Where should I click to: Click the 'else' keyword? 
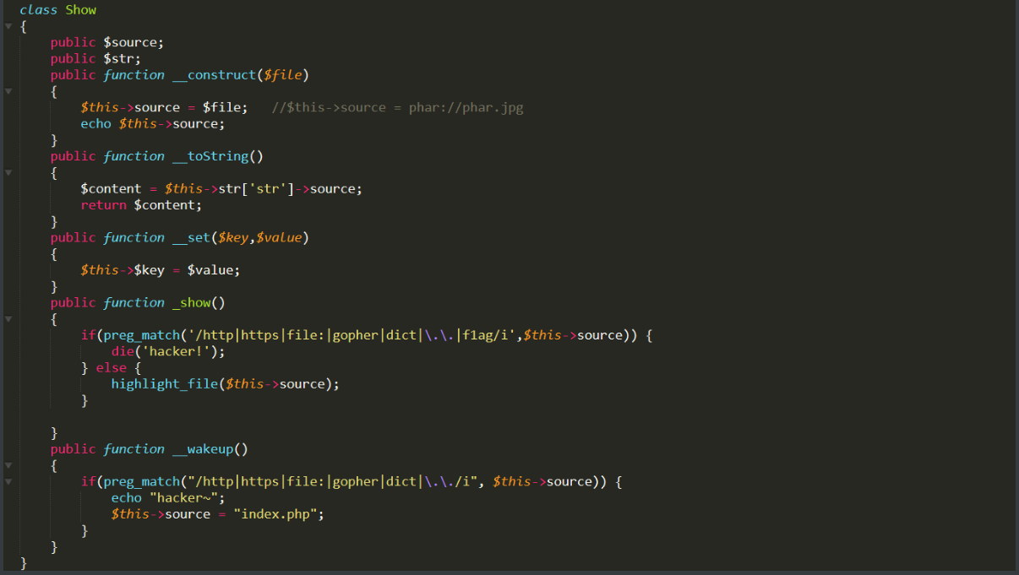point(111,367)
